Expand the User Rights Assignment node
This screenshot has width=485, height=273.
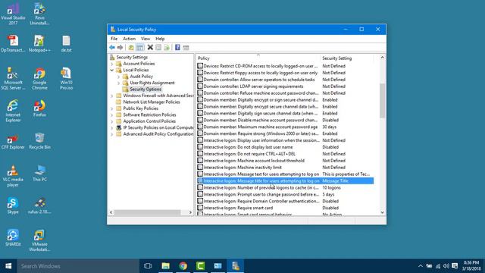(x=118, y=83)
